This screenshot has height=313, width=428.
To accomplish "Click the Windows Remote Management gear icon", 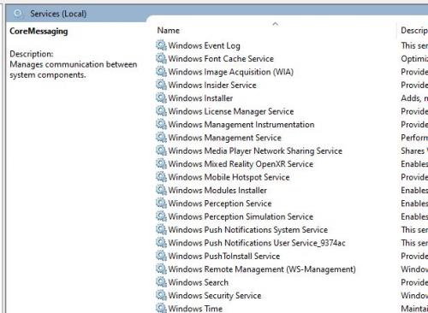I will (x=161, y=269).
